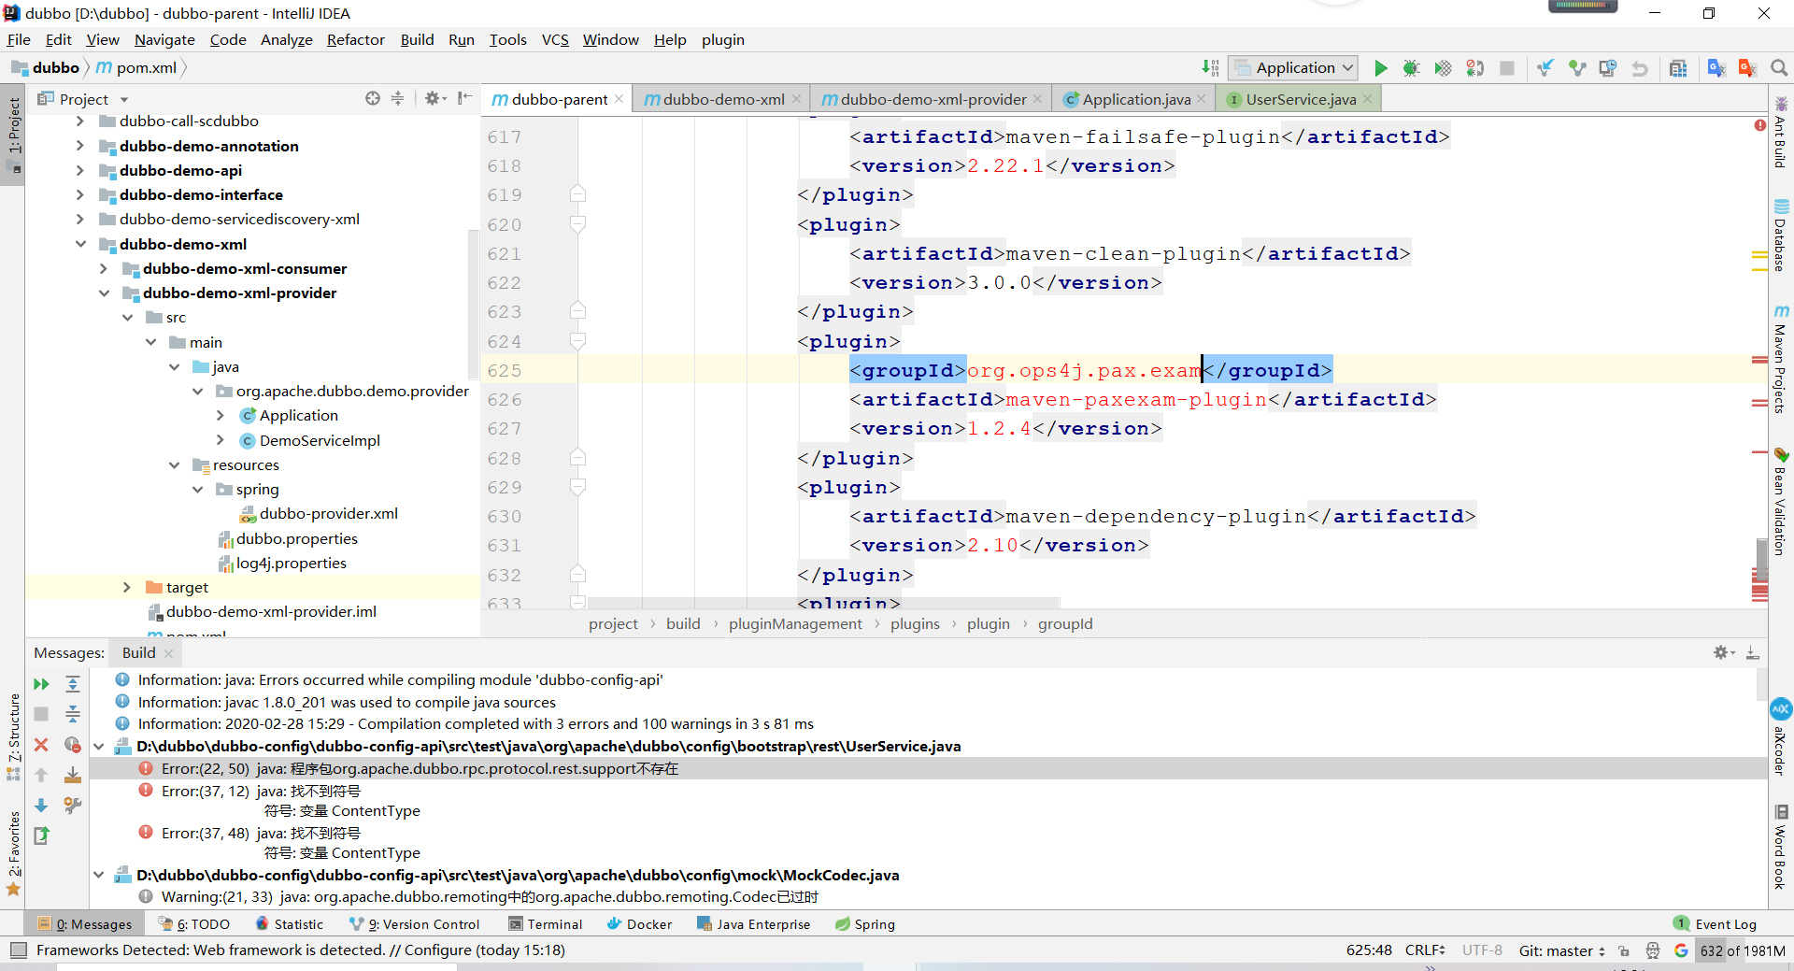Screen dimensions: 1794x971
Task: Click the Project tree vertical scrollbar
Action: (x=473, y=304)
